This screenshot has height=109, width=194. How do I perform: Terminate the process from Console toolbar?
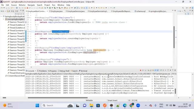(x=141, y=70)
